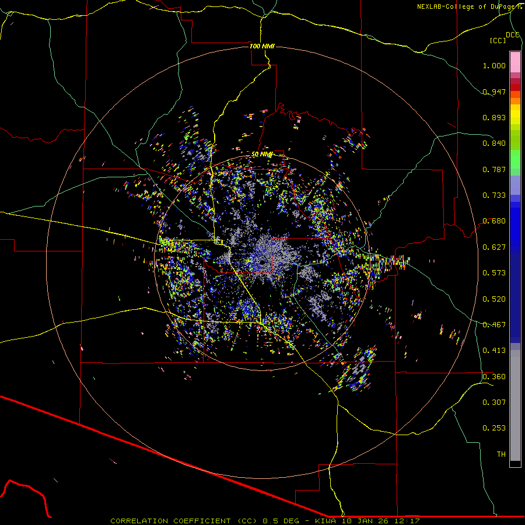The width and height of the screenshot is (525, 525).
Task: Click the 0.787 color scale label
Action: (494, 169)
